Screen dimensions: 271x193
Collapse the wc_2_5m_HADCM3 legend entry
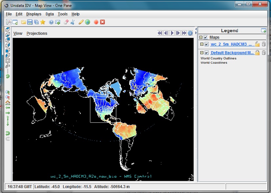coord(202,44)
